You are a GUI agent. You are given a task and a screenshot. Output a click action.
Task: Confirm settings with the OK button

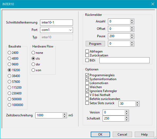pos(100,135)
